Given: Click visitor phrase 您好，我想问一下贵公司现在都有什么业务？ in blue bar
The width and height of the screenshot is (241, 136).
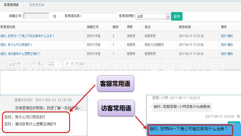Looking at the screenshot, I should pyautogui.click(x=189, y=129).
